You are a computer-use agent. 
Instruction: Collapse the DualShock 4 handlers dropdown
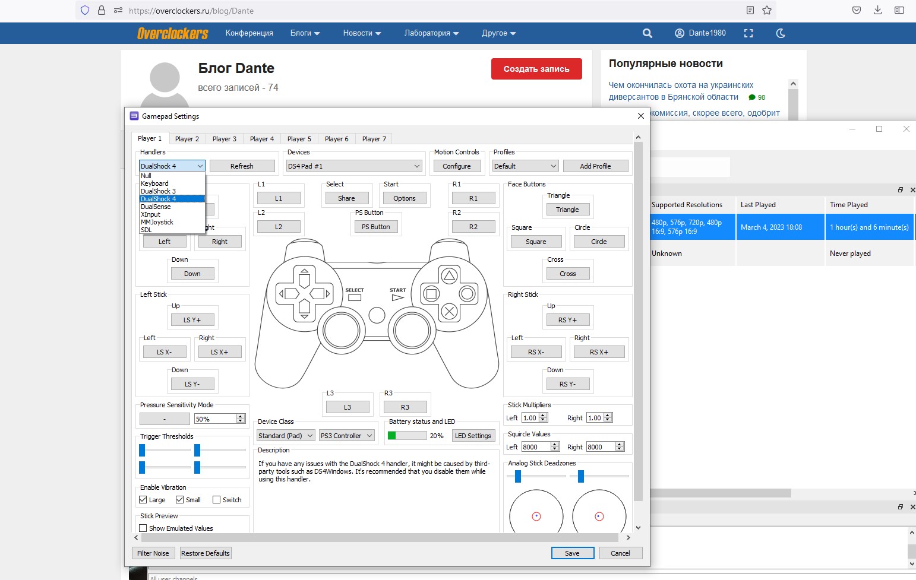click(172, 166)
